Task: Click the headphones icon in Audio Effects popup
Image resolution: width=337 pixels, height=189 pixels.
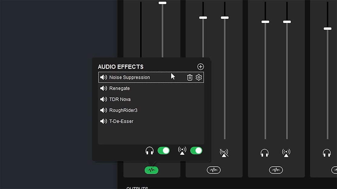Action: click(149, 151)
